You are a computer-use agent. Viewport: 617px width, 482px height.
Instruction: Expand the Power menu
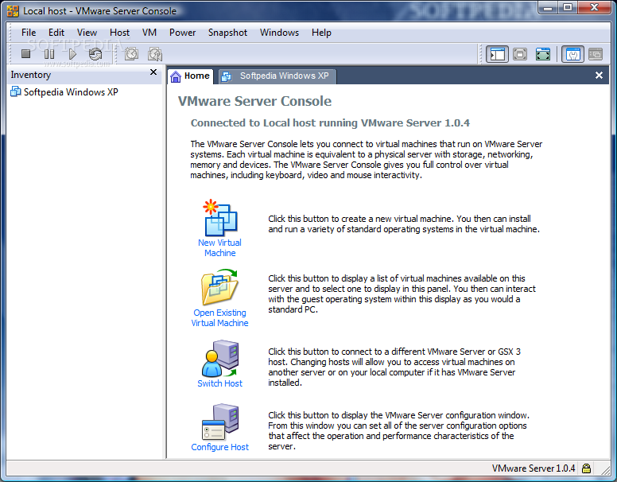(182, 33)
